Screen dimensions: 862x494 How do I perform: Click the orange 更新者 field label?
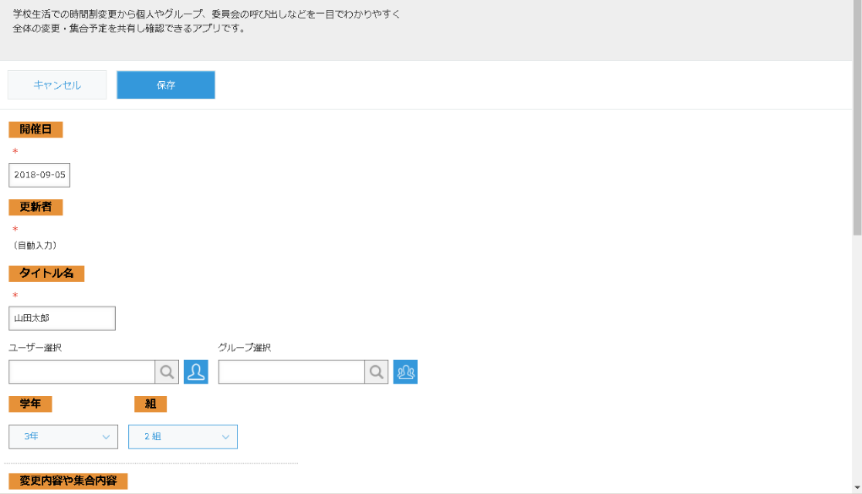36,207
